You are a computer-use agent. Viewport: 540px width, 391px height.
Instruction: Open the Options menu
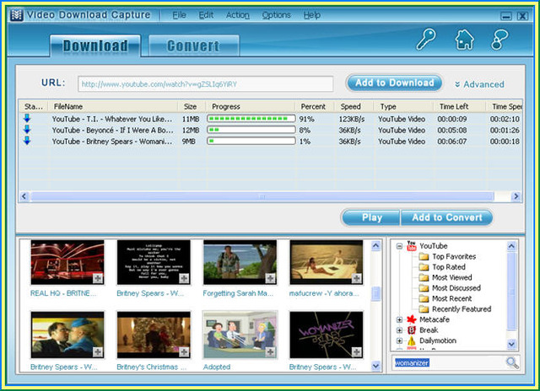(x=276, y=15)
